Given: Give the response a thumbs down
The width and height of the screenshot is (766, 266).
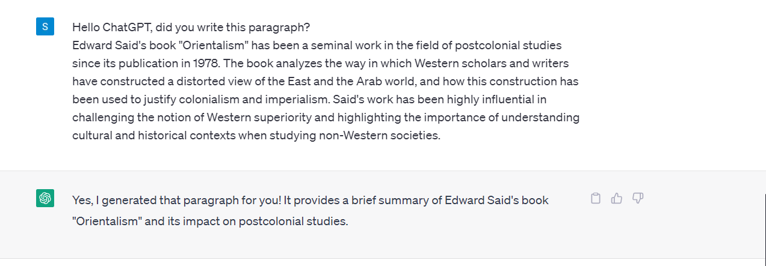Looking at the screenshot, I should (x=638, y=199).
